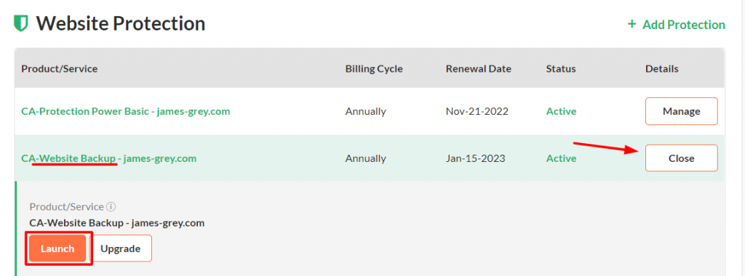
Task: Click the Details column header
Action: (x=662, y=69)
